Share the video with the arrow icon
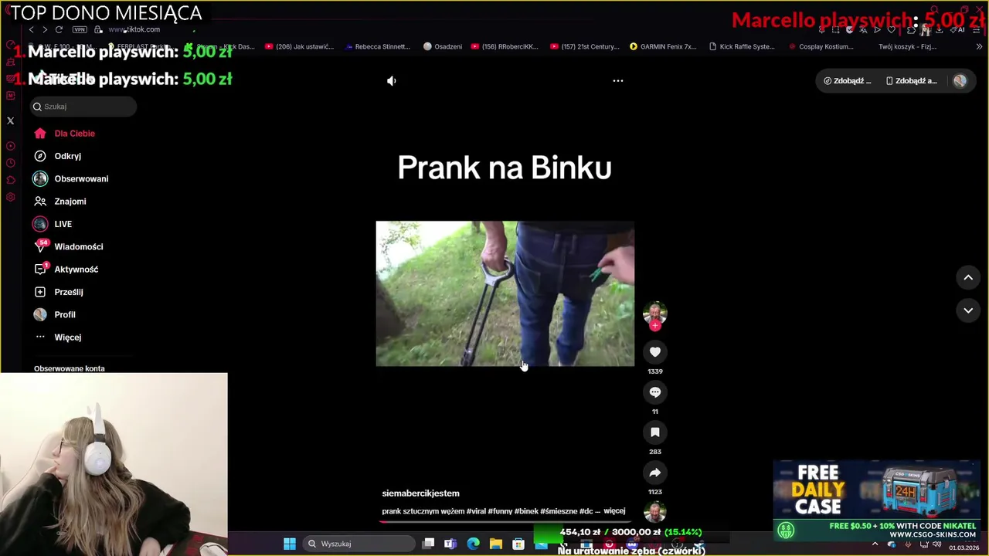Image resolution: width=989 pixels, height=556 pixels. tap(655, 473)
